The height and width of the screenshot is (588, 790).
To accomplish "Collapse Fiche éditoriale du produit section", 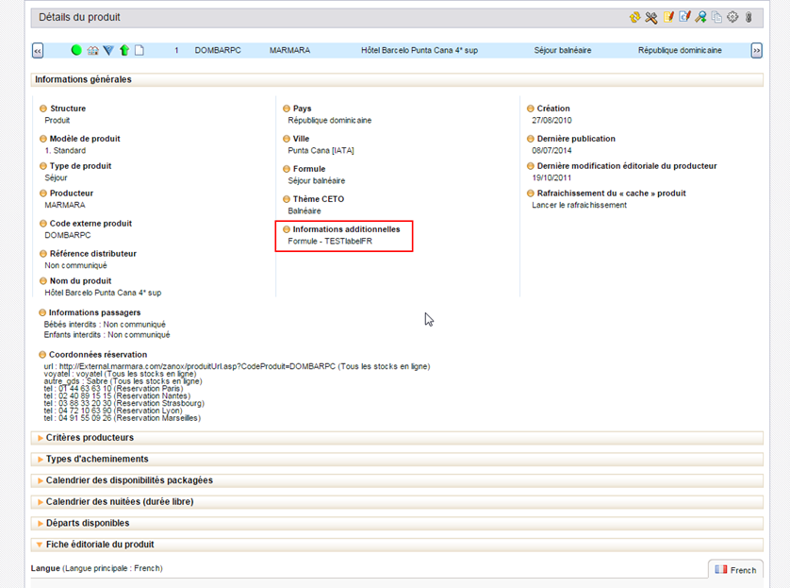I will tap(100, 545).
